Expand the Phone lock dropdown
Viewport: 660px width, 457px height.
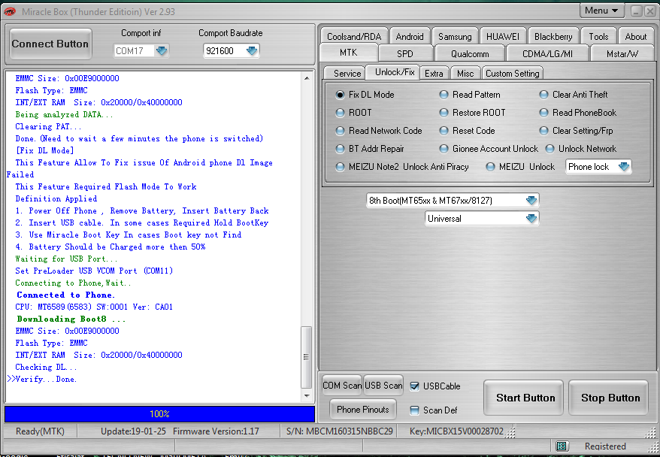pyautogui.click(x=624, y=167)
